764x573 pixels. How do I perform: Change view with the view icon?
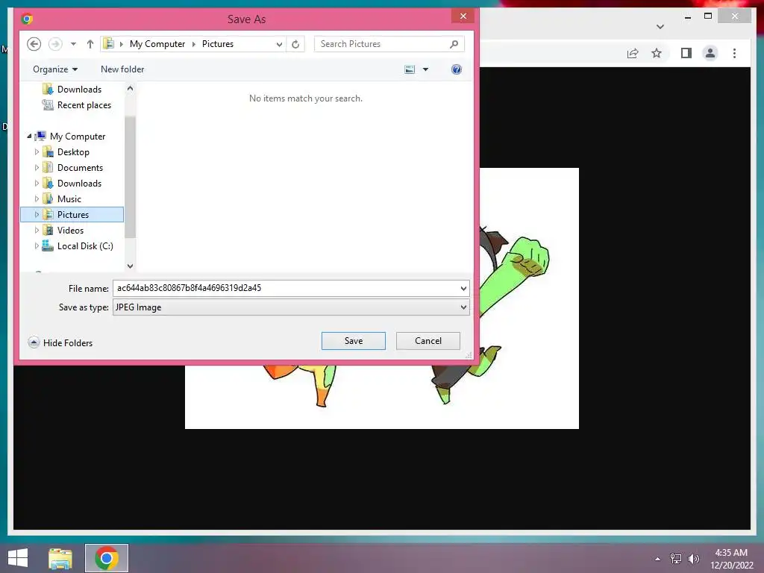[x=410, y=69]
